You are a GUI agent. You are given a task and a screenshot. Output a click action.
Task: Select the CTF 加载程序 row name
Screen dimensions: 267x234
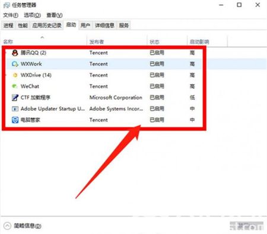(36, 98)
